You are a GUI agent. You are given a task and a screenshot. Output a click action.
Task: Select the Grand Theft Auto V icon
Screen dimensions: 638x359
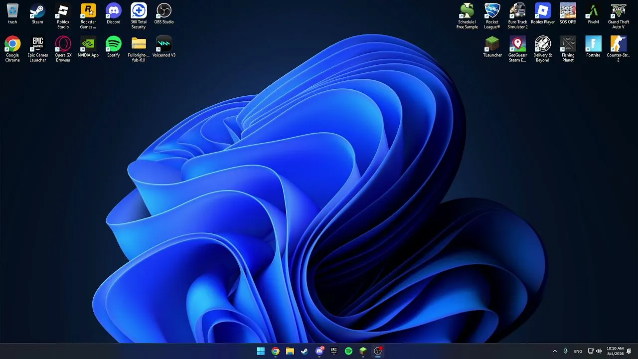point(619,16)
